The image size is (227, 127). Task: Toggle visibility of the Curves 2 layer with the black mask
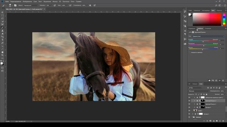coord(189,107)
